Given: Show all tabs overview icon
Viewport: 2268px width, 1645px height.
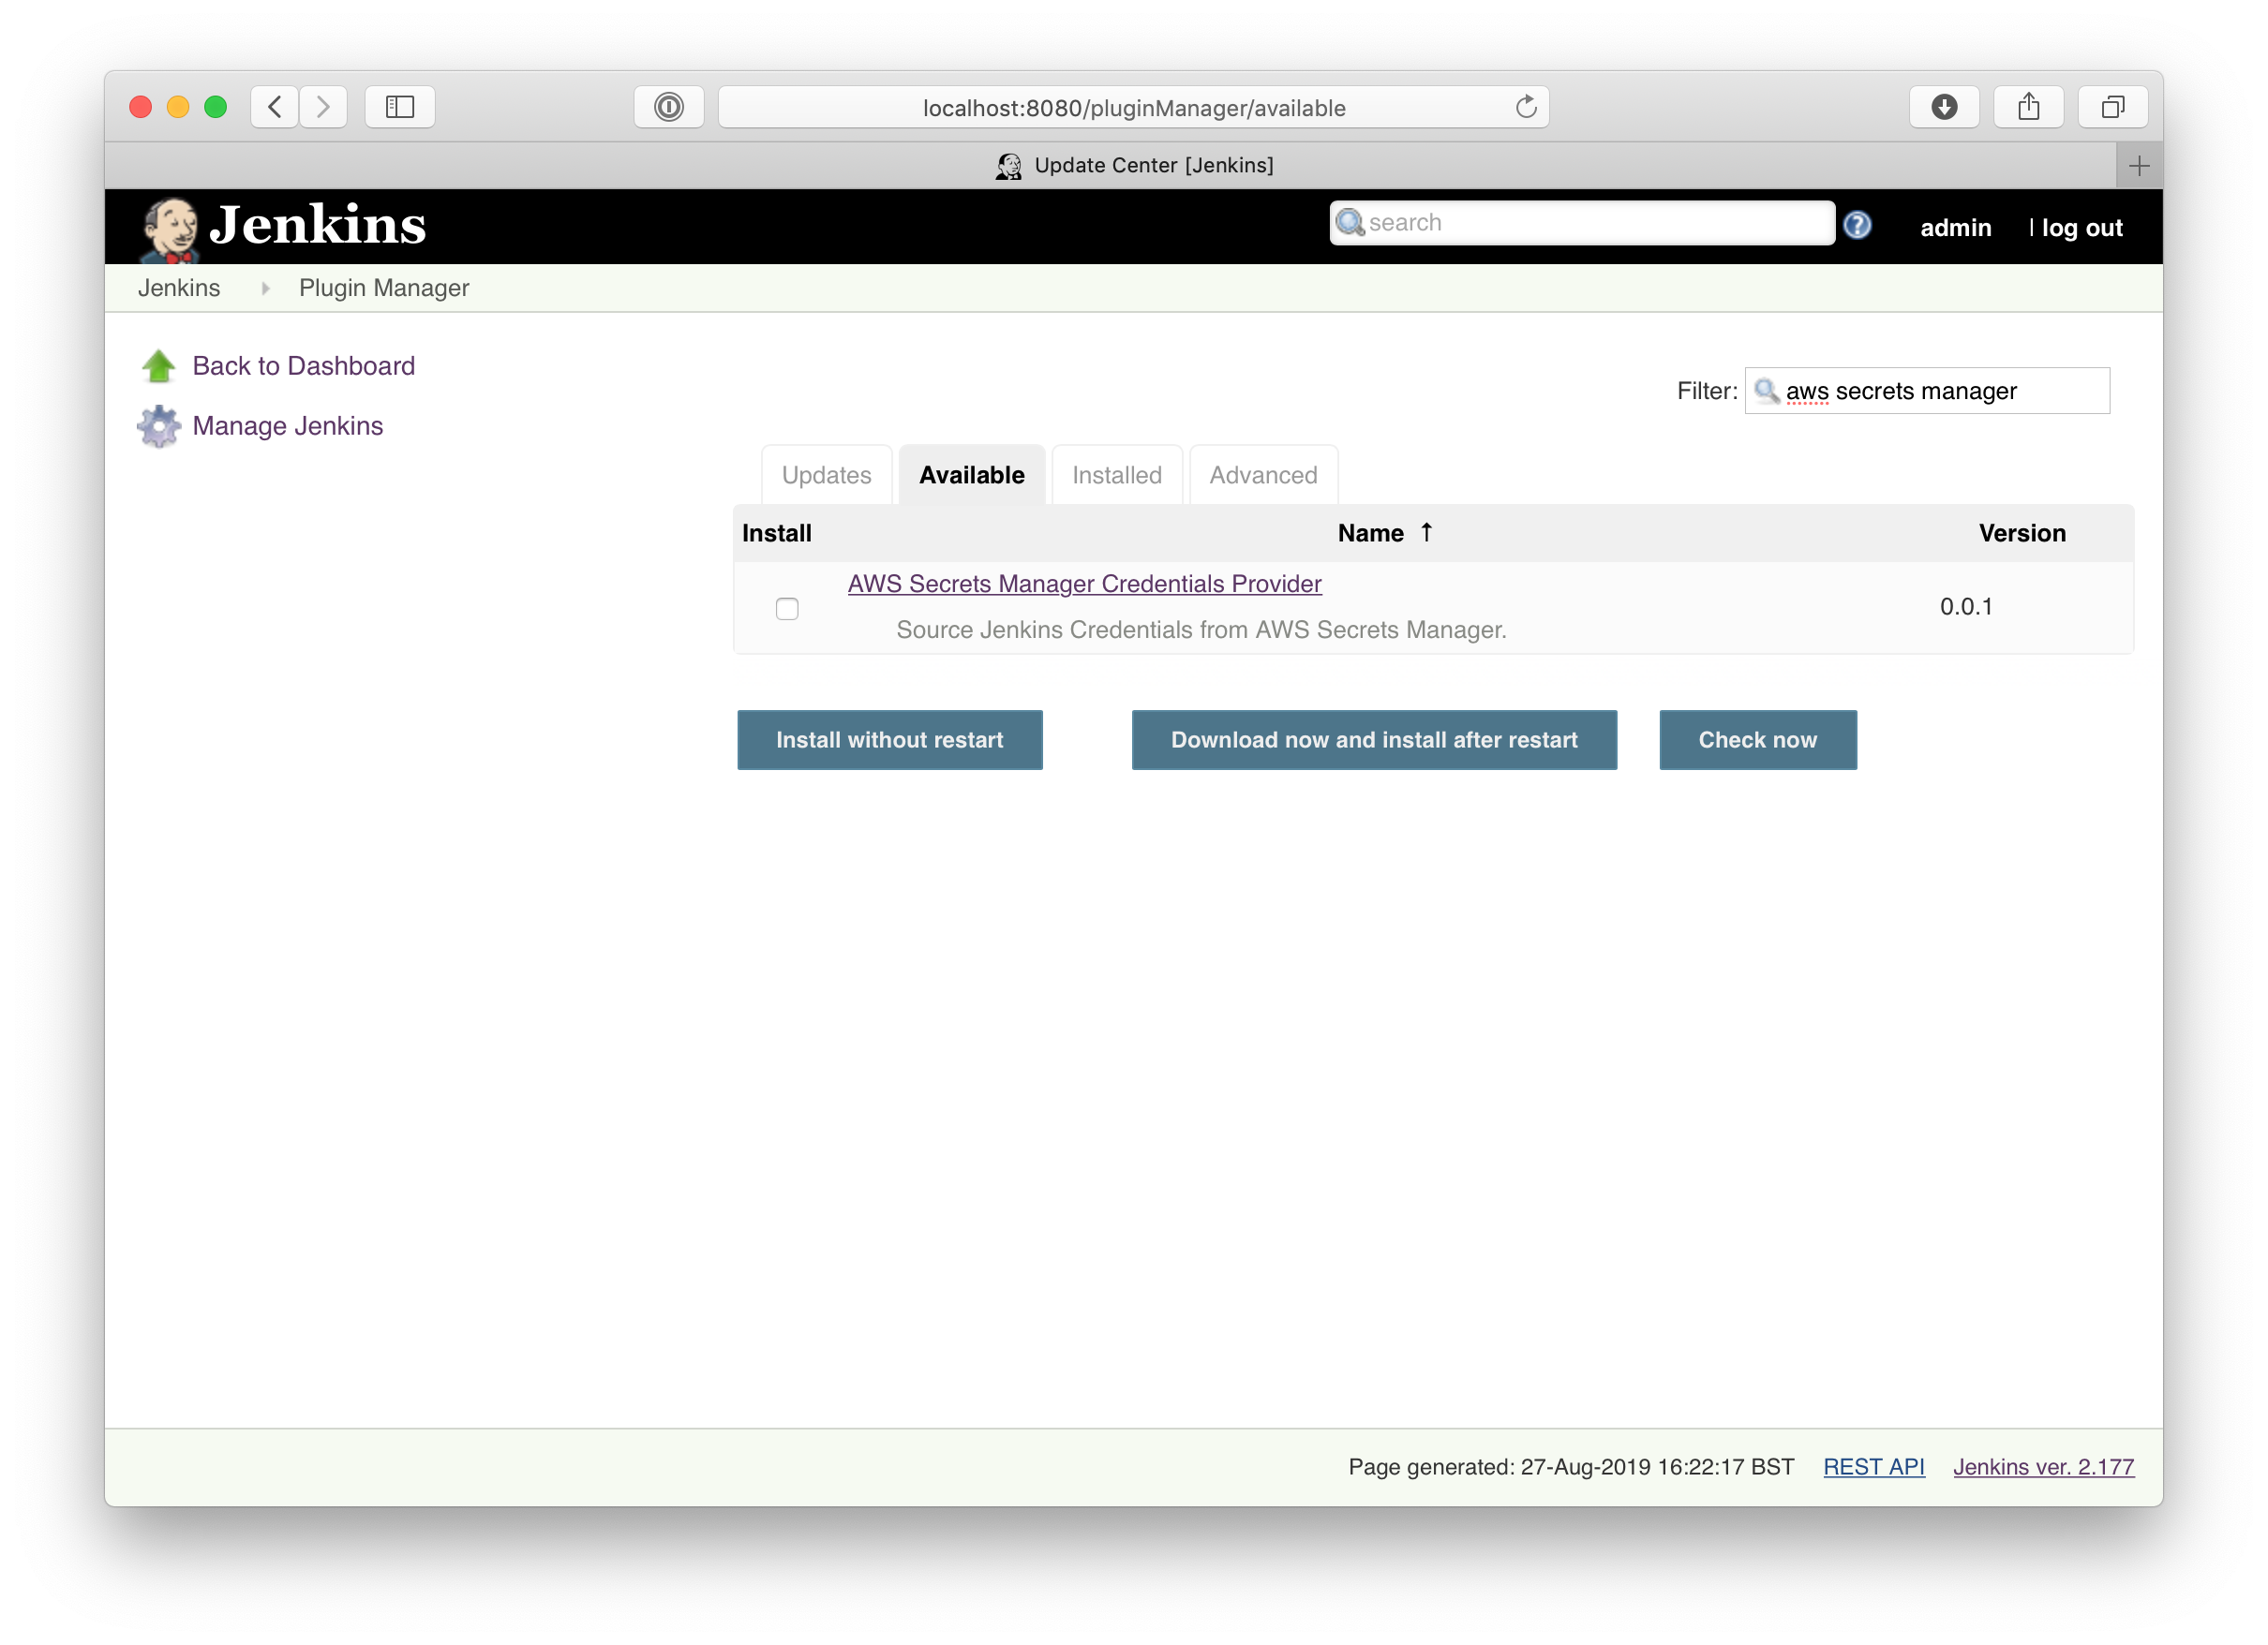Looking at the screenshot, I should coord(2112,107).
